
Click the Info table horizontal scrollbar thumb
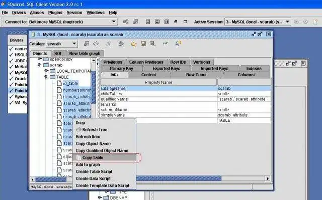tap(179, 179)
